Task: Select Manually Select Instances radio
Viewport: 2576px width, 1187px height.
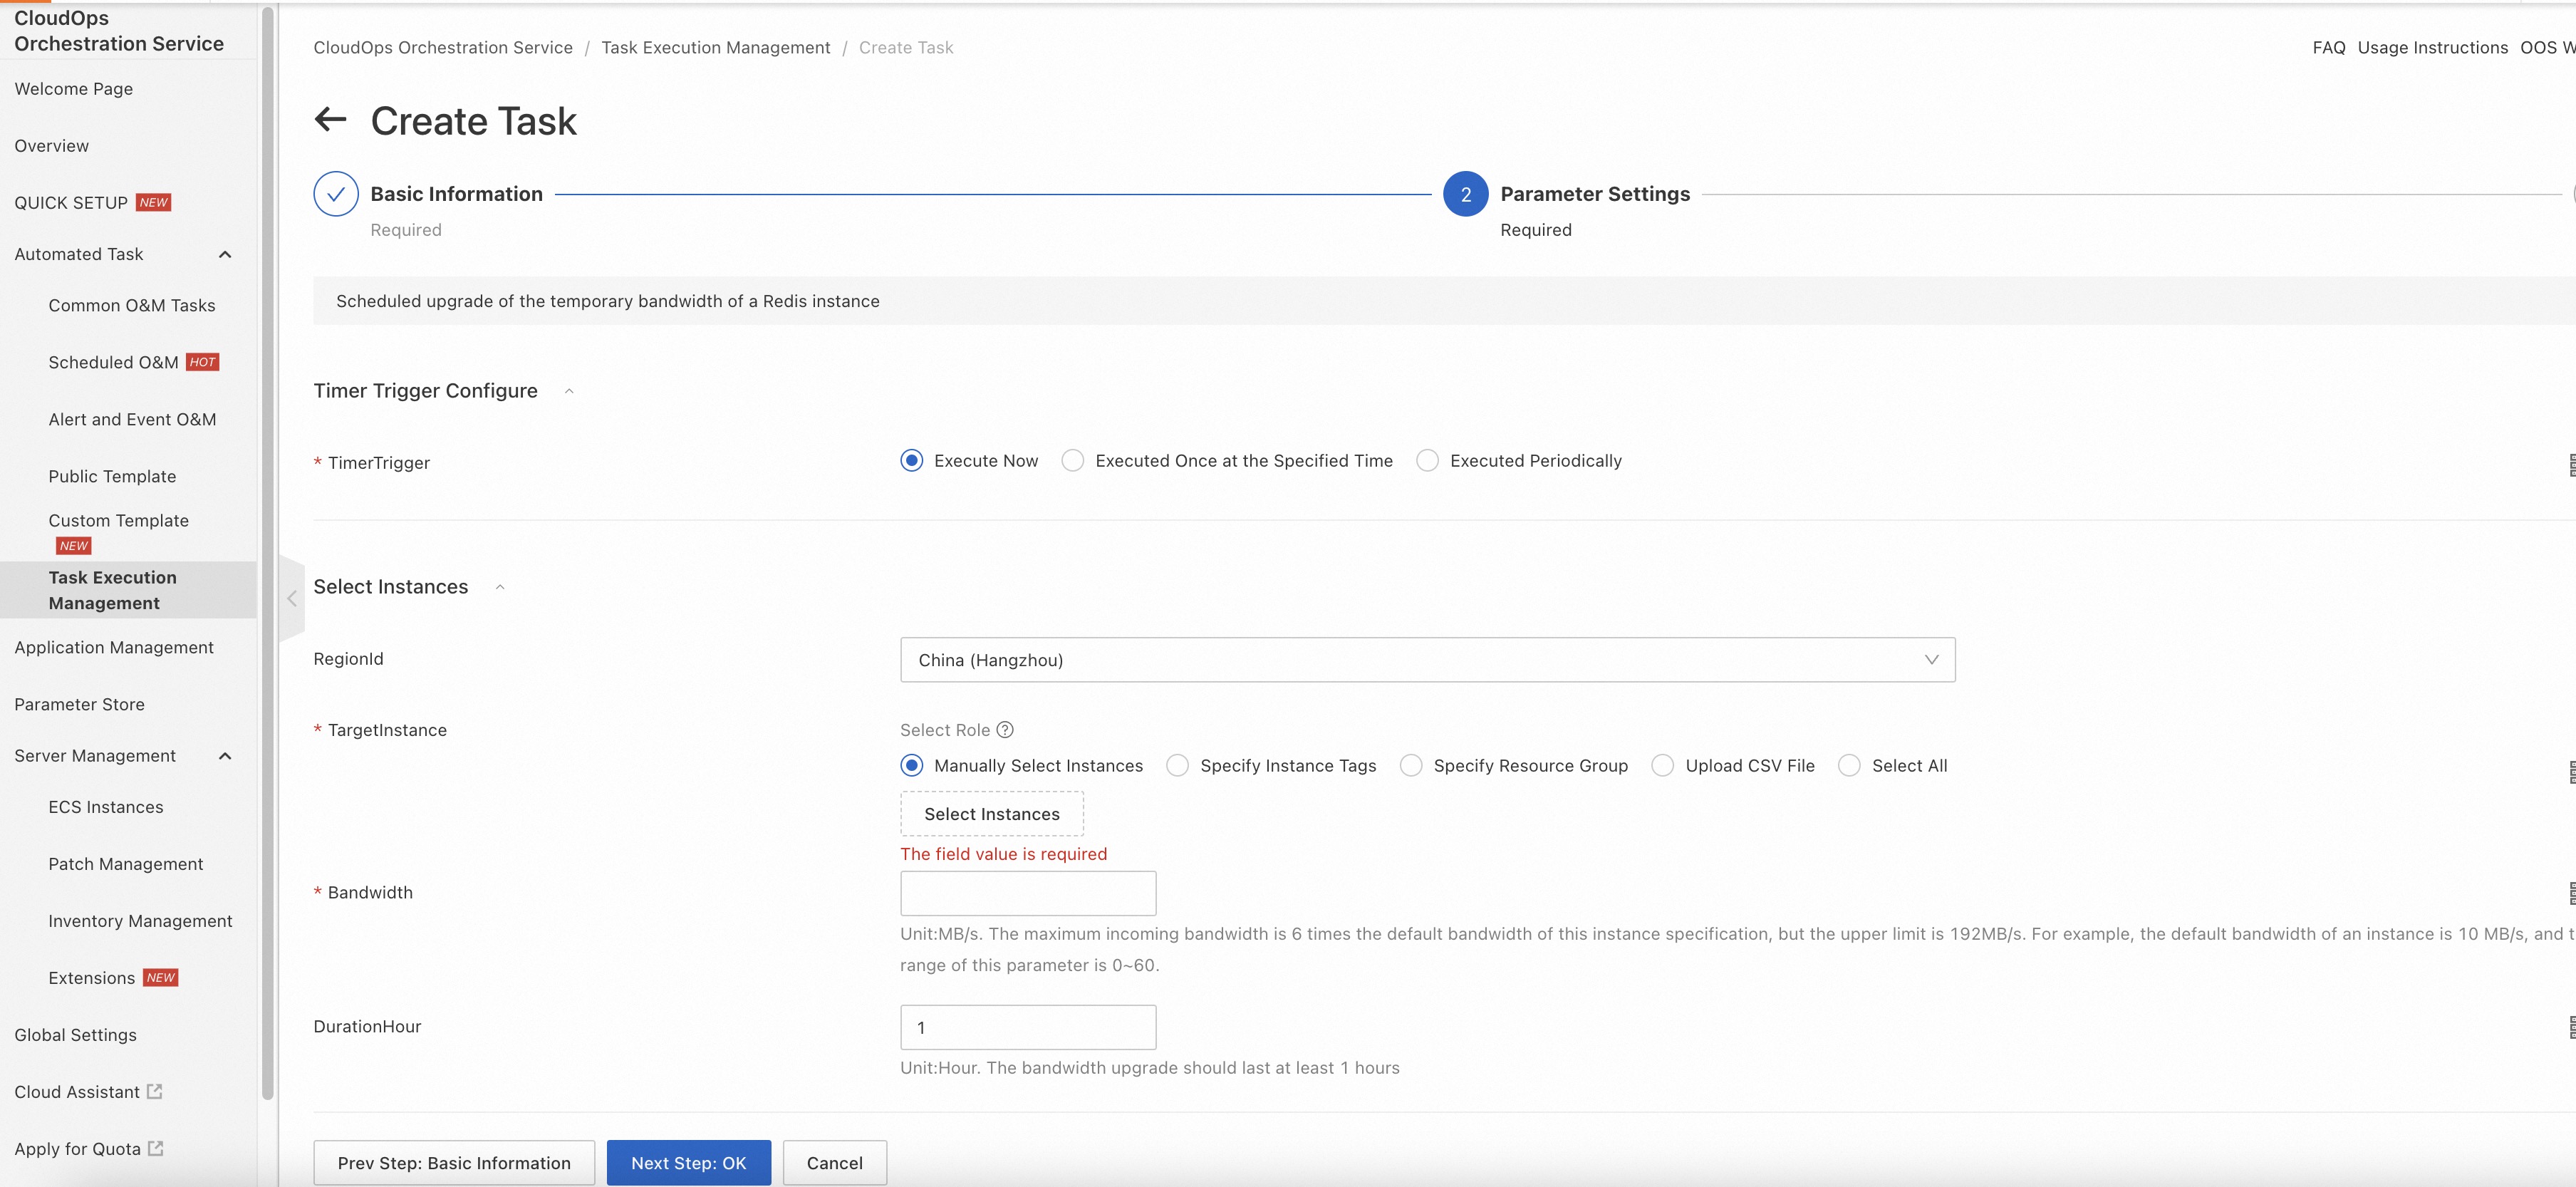Action: (911, 766)
